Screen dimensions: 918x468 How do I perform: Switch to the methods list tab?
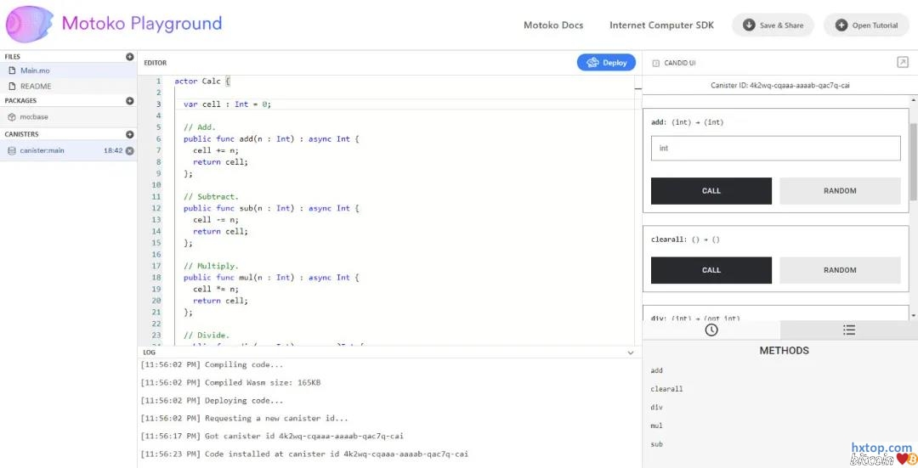click(x=848, y=330)
